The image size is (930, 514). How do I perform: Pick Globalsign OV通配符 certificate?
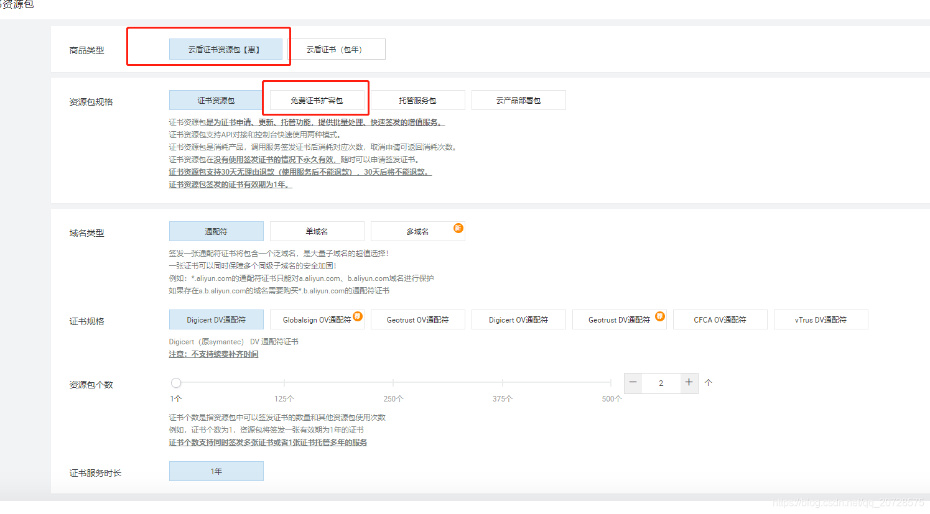click(x=317, y=319)
